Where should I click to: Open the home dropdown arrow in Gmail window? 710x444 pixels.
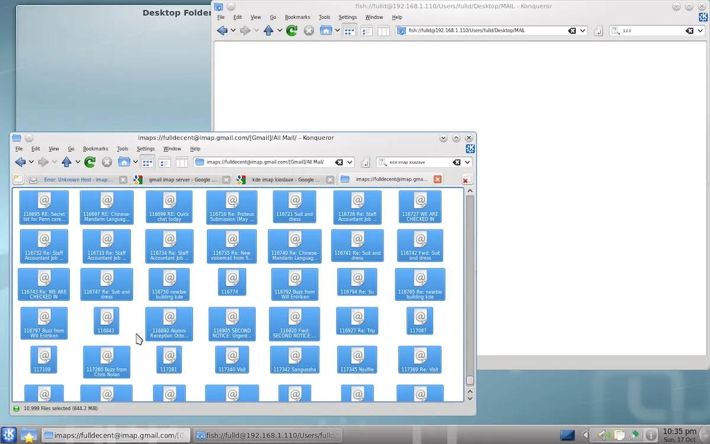135,162
